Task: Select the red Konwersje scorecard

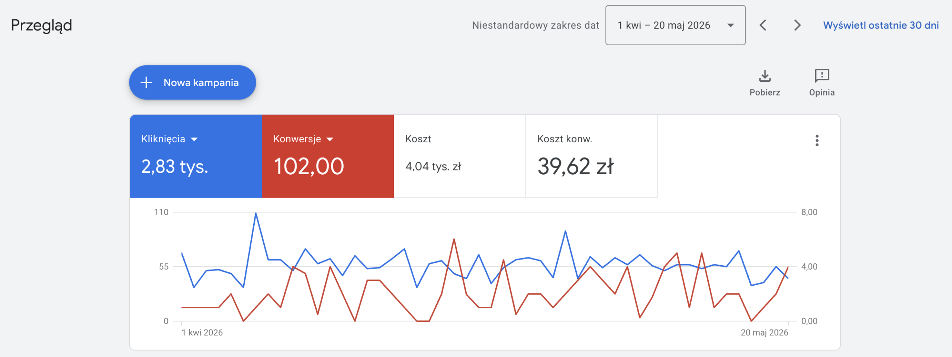Action: [x=328, y=156]
